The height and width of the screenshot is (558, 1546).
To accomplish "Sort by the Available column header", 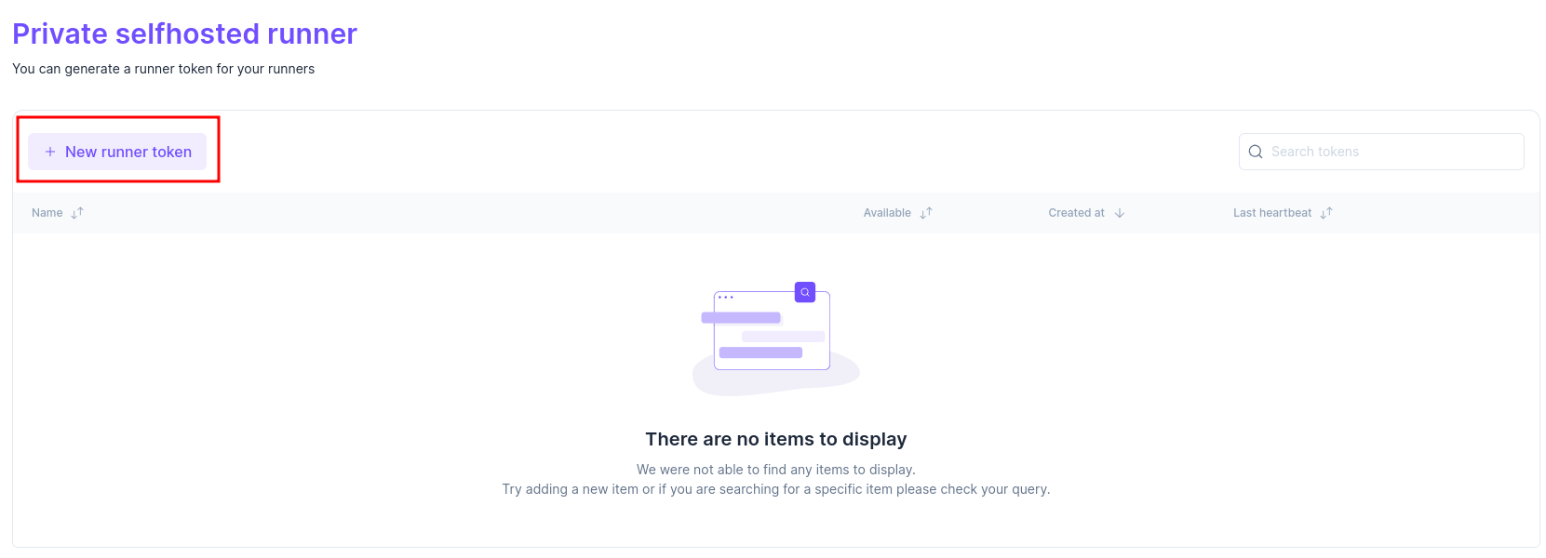I will [887, 213].
